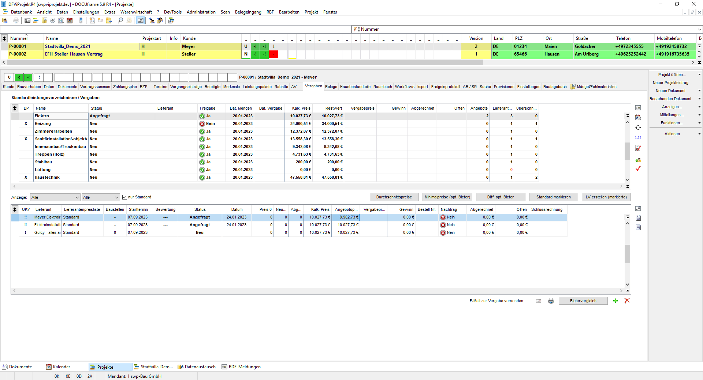This screenshot has height=380, width=703.
Task: Click the calendar icon in the top toolbar
Action: coord(70,20)
